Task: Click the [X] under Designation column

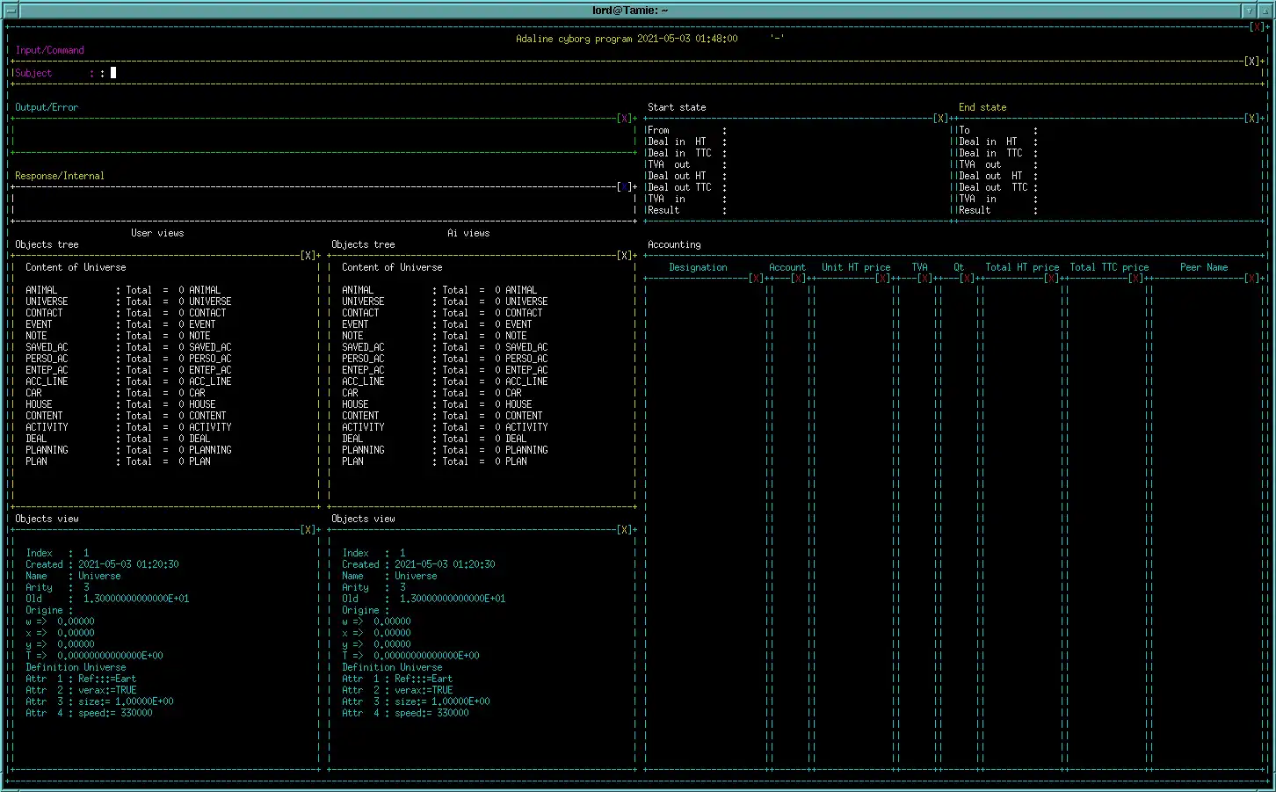Action: tap(756, 279)
